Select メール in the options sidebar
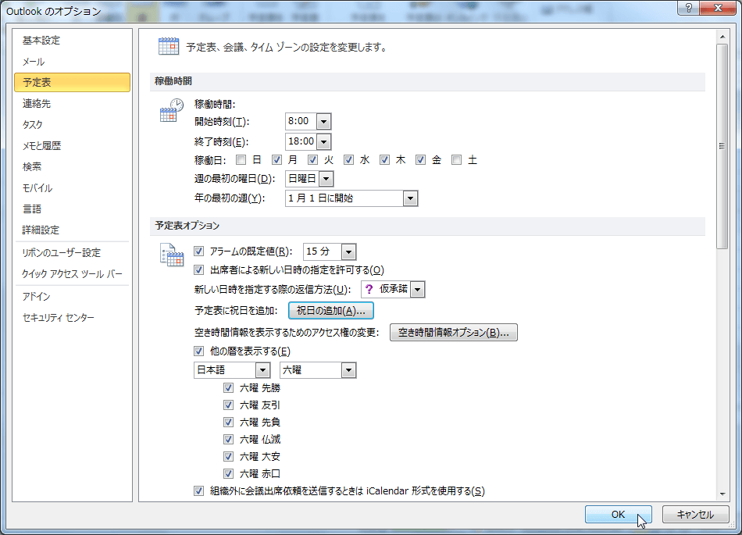The height and width of the screenshot is (535, 742). click(72, 62)
